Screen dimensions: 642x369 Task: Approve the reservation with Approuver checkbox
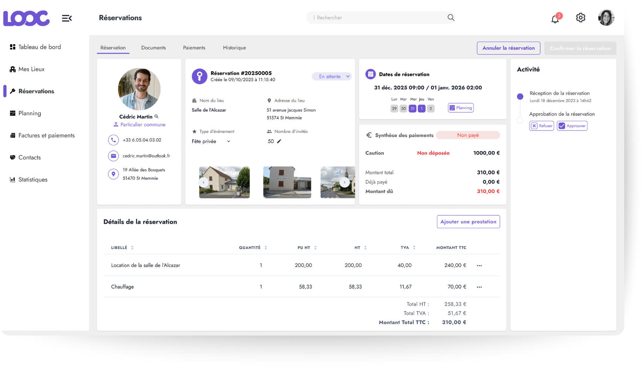coord(562,126)
